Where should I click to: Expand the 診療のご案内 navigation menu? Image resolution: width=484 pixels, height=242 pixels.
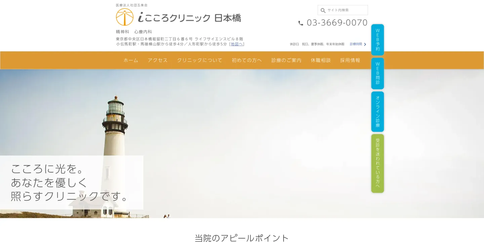286,60
